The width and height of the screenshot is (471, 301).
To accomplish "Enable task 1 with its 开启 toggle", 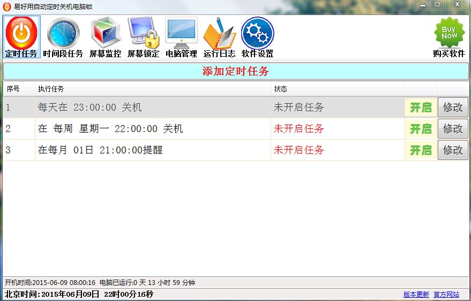I will pyautogui.click(x=421, y=107).
